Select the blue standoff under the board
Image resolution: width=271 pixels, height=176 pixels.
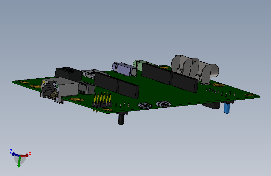point(227,108)
